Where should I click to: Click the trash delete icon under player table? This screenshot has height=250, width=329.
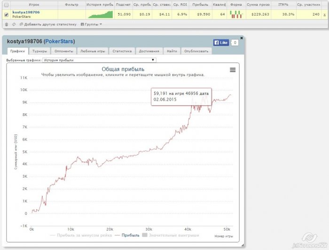pos(7,24)
